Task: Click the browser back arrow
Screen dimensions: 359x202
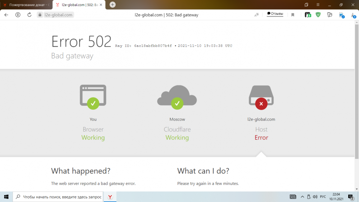Action: pyautogui.click(x=6, y=15)
